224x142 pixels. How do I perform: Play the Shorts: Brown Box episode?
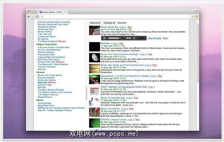[x=129, y=27]
